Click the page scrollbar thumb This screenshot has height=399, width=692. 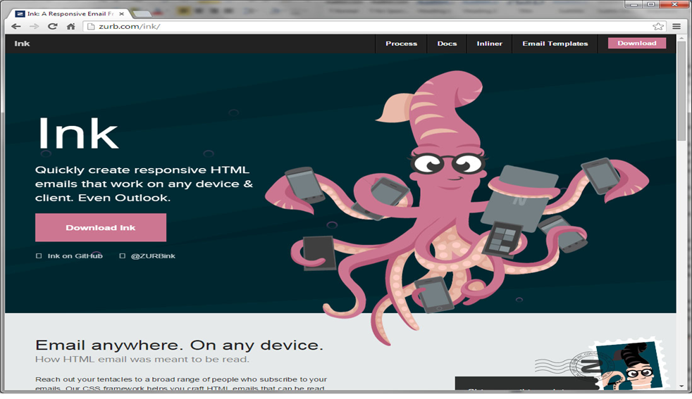[x=681, y=91]
